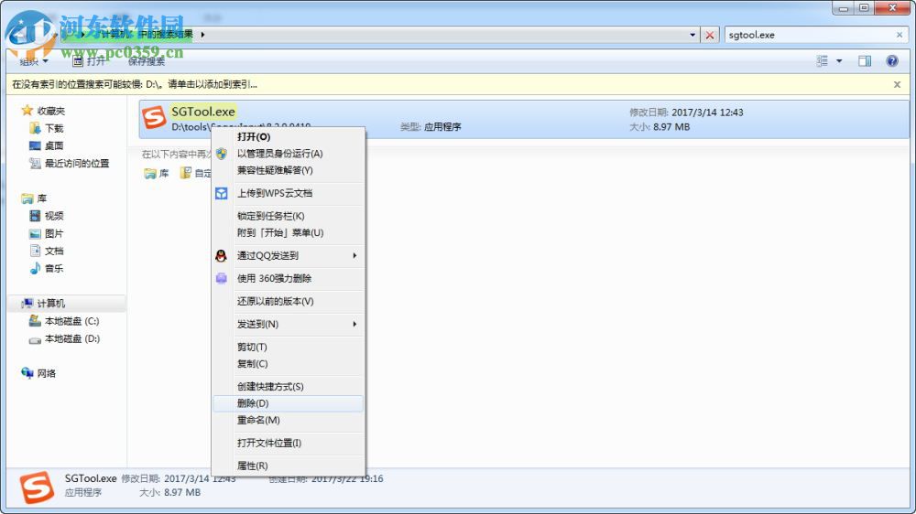This screenshot has height=514, width=916.
Task: Open 文档 library
Action: point(54,251)
